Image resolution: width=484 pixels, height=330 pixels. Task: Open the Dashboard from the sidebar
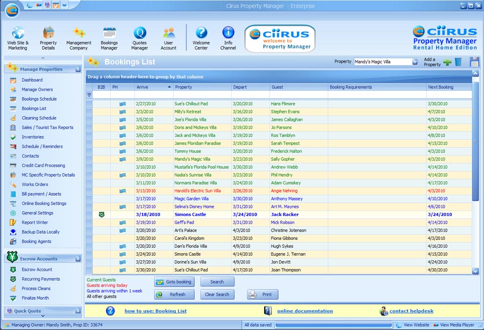coord(32,80)
